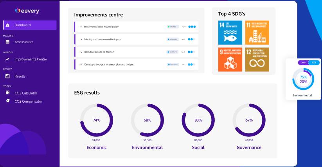Screen dimensions: 322x167
Task: Click the 'Improvements centre' heading
Action: point(98,15)
